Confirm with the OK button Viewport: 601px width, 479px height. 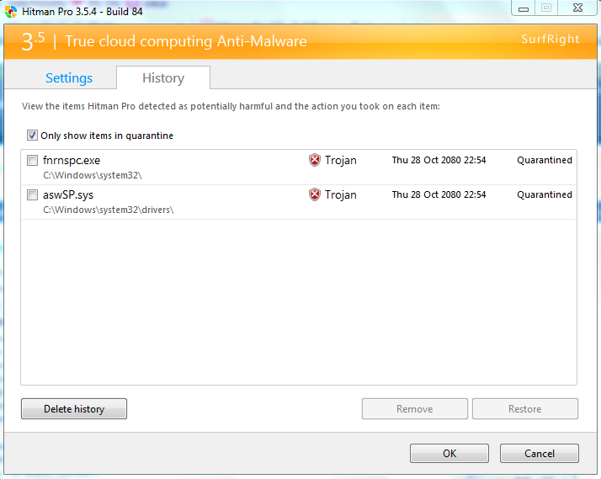click(449, 454)
